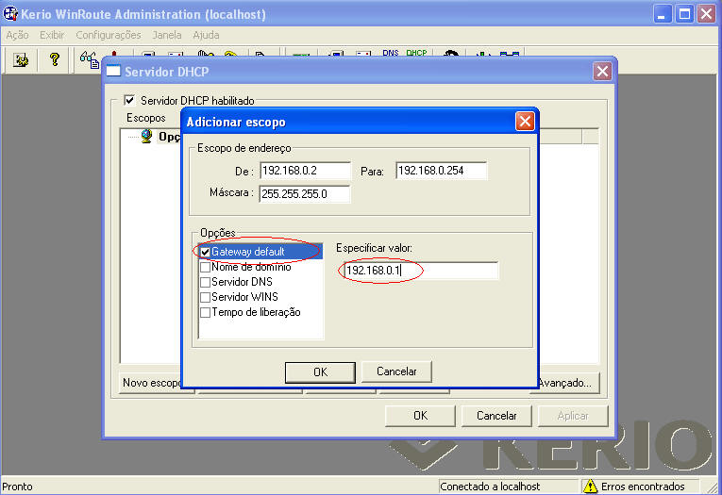The image size is (722, 495).
Task: Click the warning icon beside Erros encontrados
Action: [591, 487]
